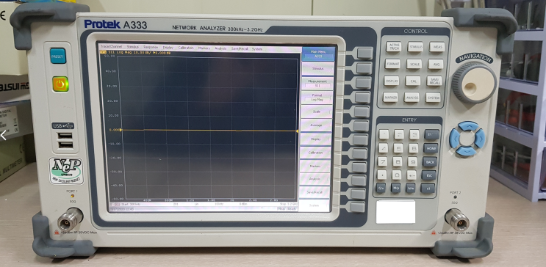Image resolution: width=546 pixels, height=267 pixels.
Task: Tap the decimal point key
Action: pos(381,175)
